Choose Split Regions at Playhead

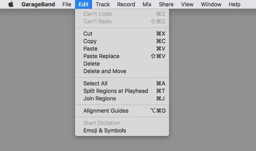coord(122,91)
